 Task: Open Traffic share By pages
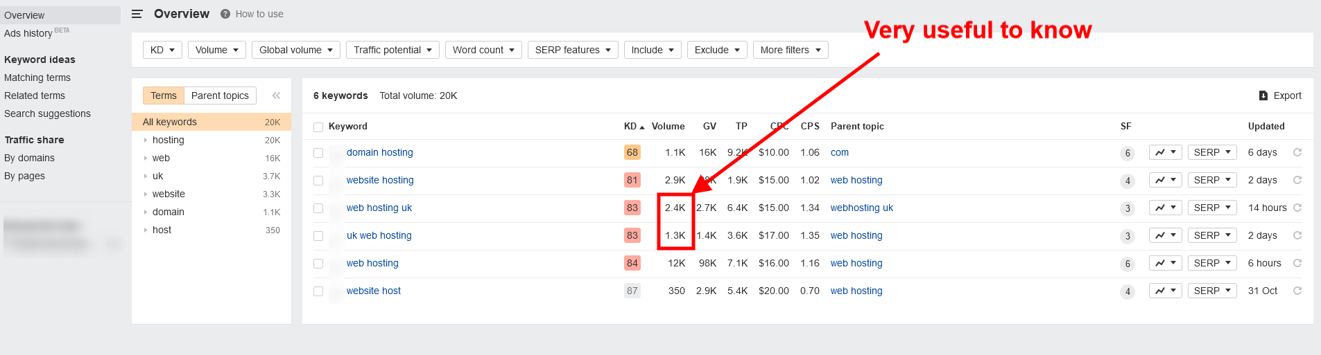click(x=24, y=176)
